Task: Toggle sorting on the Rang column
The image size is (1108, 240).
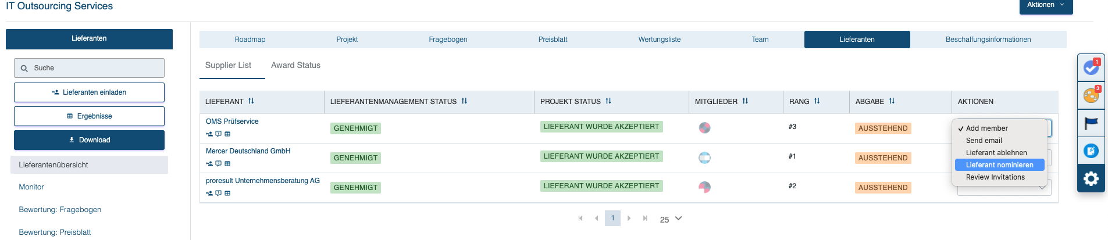Action: [x=817, y=101]
